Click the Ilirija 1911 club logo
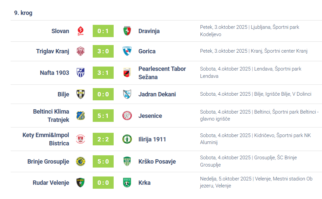The image size is (322, 199). click(x=127, y=139)
